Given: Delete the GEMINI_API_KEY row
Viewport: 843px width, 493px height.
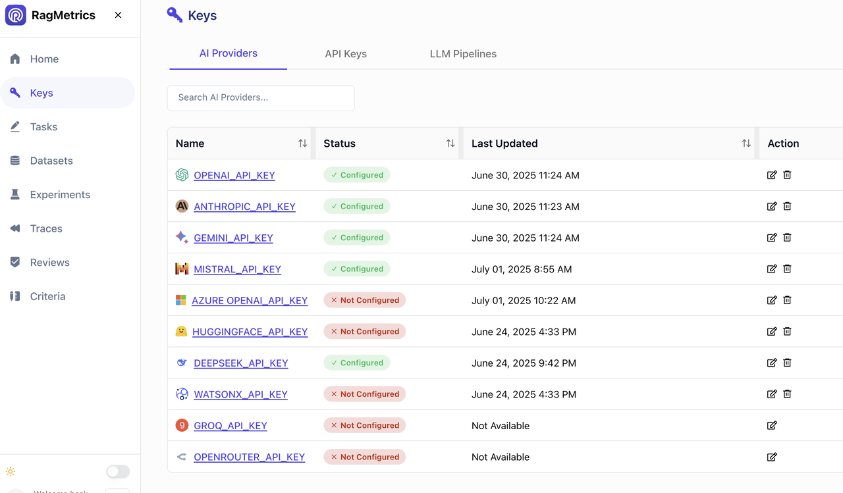Looking at the screenshot, I should 787,238.
